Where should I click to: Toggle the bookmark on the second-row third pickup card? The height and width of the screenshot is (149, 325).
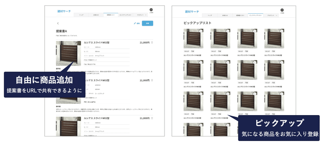255,63
